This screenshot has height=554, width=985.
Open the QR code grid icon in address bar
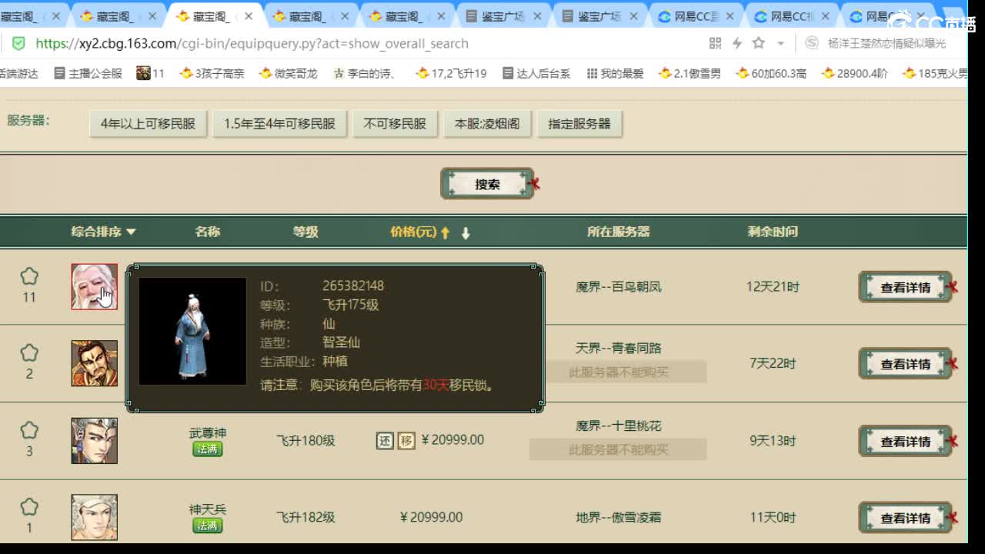pos(715,43)
